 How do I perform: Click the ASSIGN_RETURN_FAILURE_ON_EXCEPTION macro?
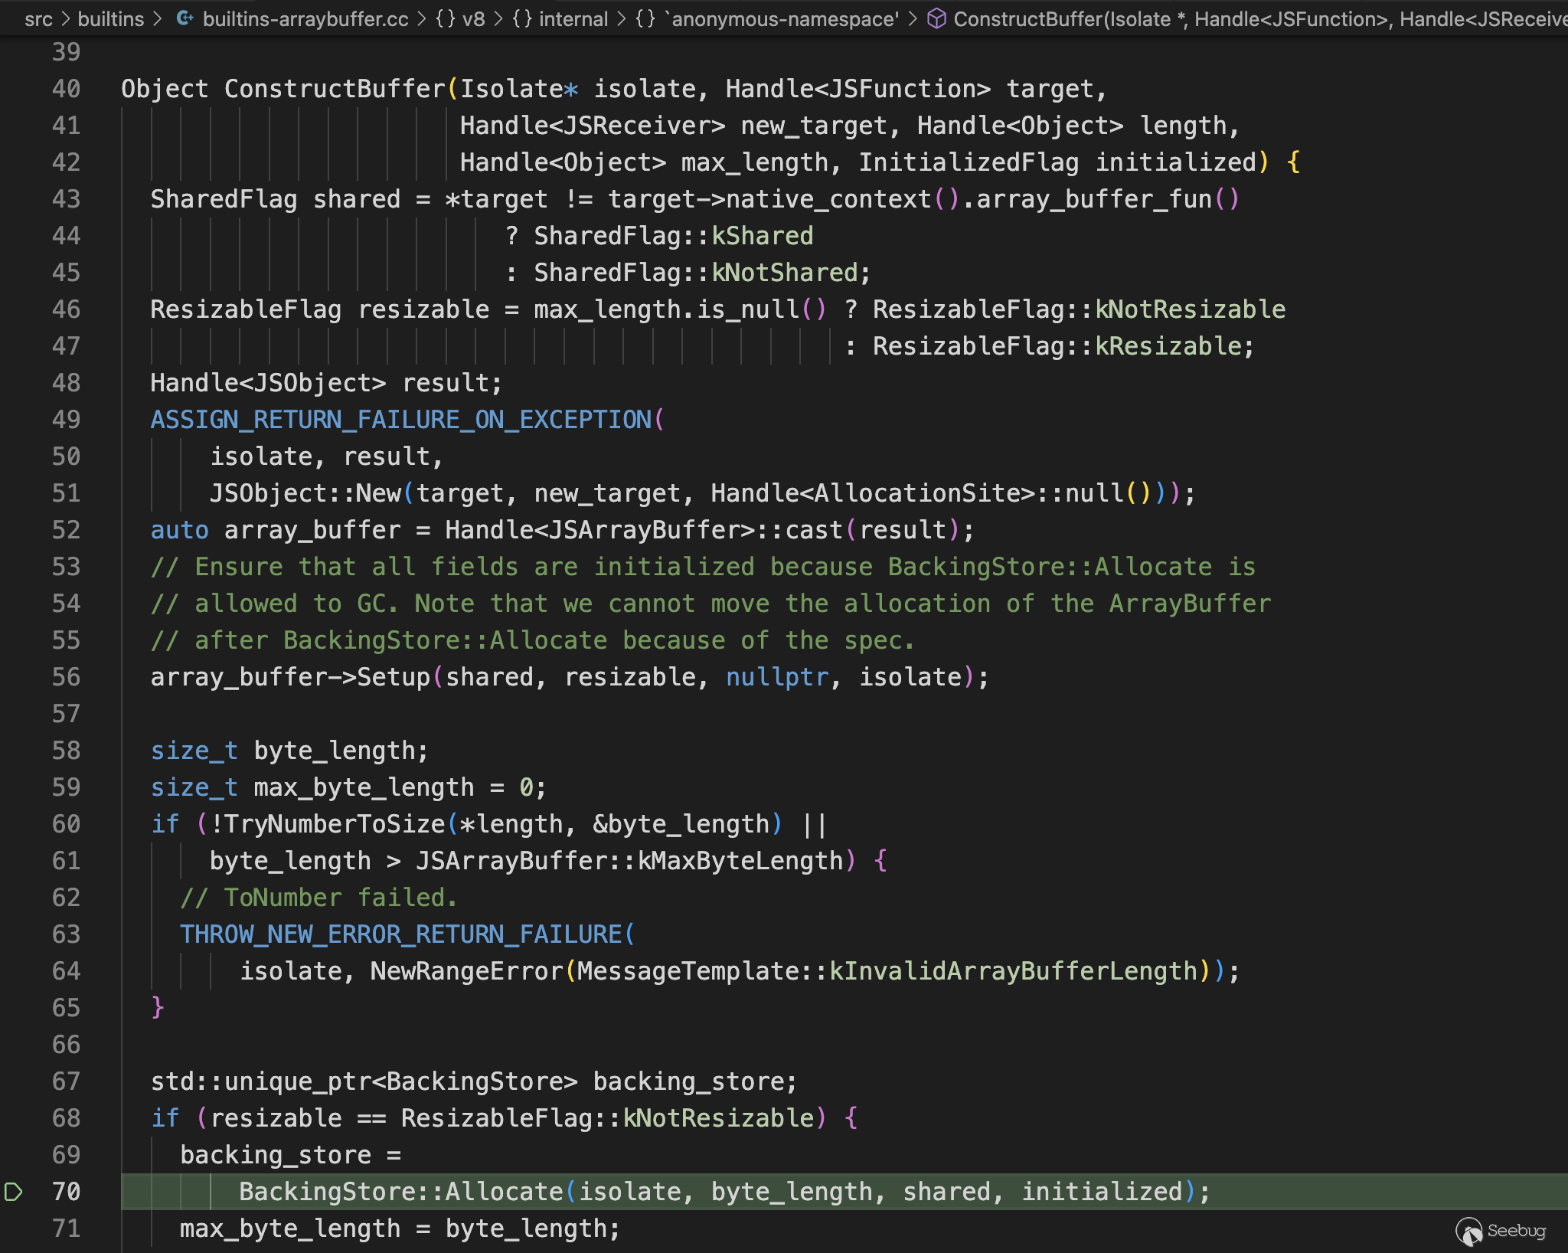(x=401, y=420)
